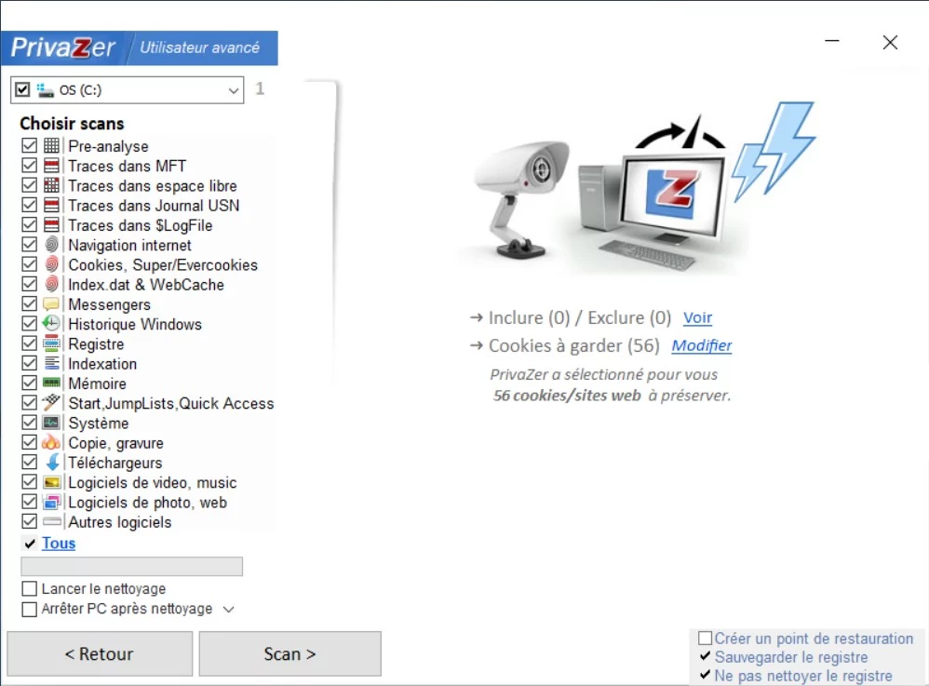Toggle Sauvegarder le registre option
This screenshot has height=686, width=929.
705,656
